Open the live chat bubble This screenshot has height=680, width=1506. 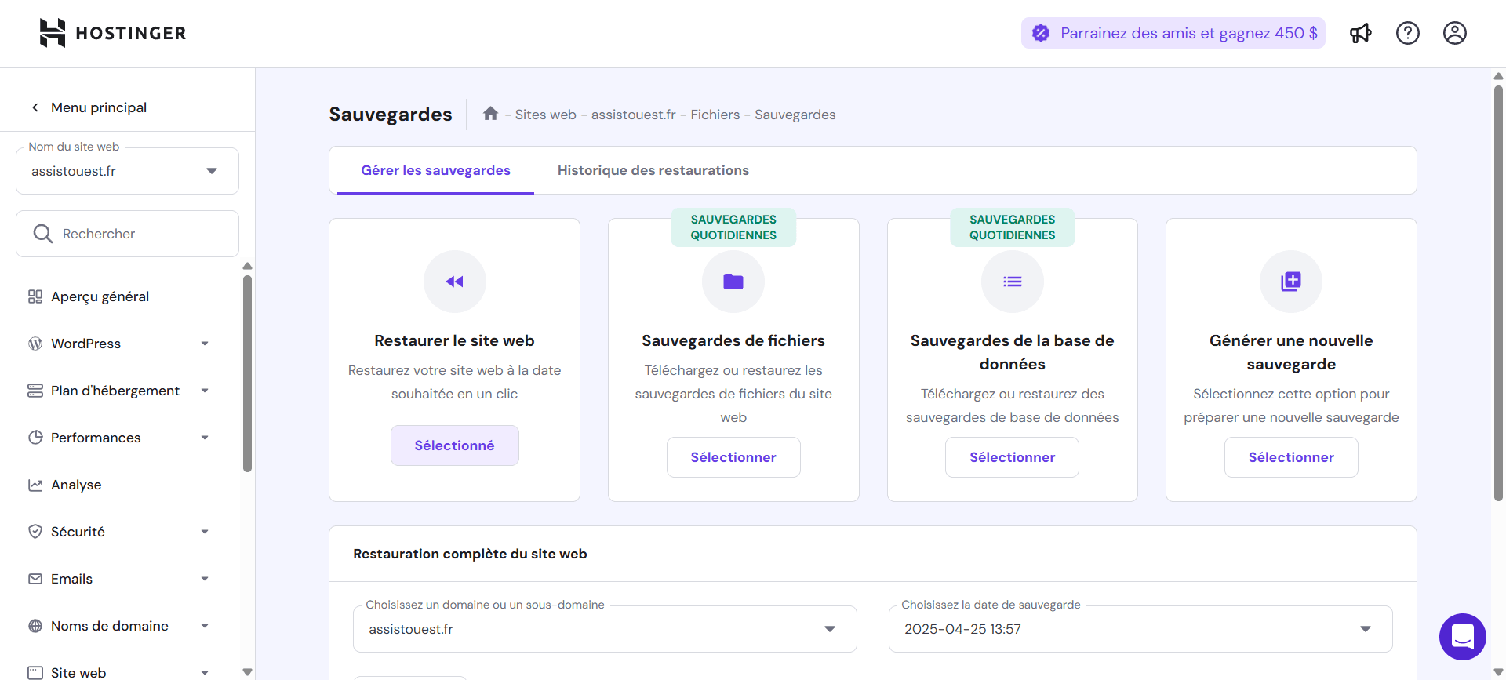pos(1462,636)
